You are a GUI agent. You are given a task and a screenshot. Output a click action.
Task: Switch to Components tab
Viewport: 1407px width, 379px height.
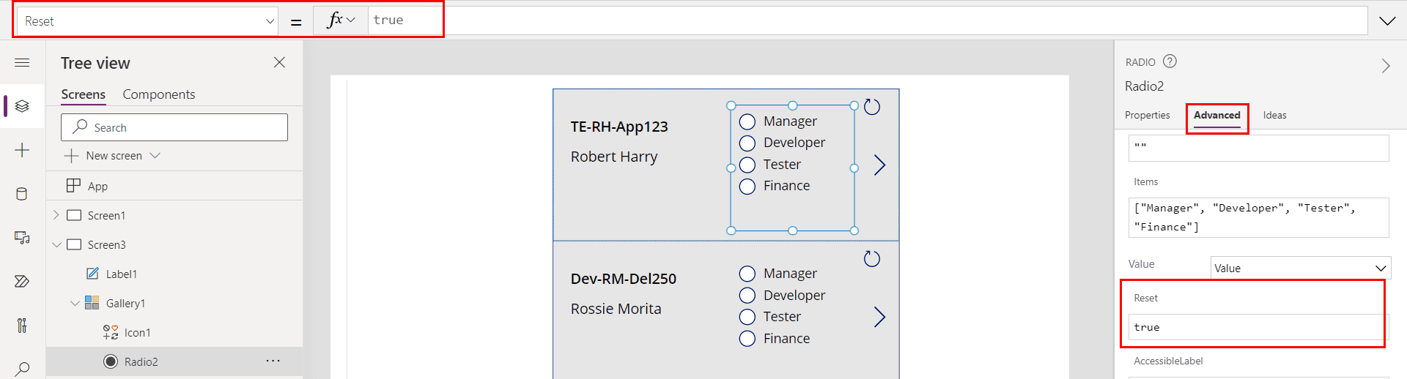159,94
